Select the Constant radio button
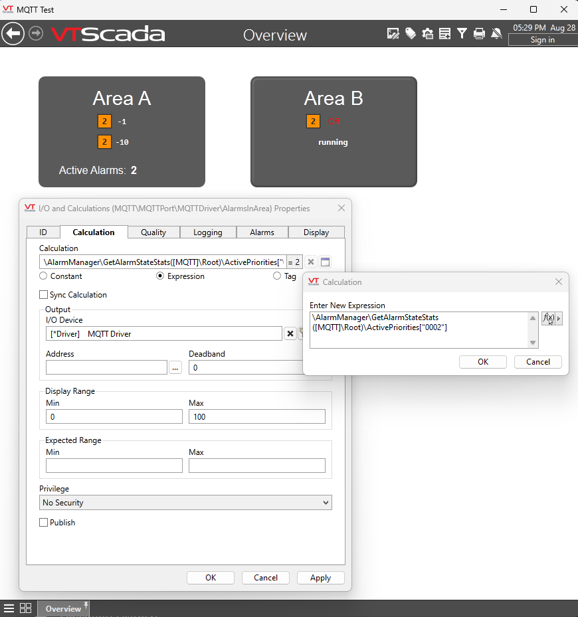This screenshot has height=617, width=578. click(x=44, y=276)
